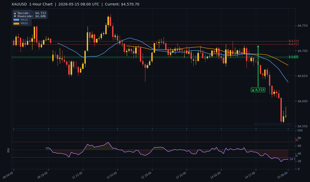The width and height of the screenshot is (310, 182).
Task: Click the '2026-05-15 08:00 UTC' timestamp
Action: [79, 4]
